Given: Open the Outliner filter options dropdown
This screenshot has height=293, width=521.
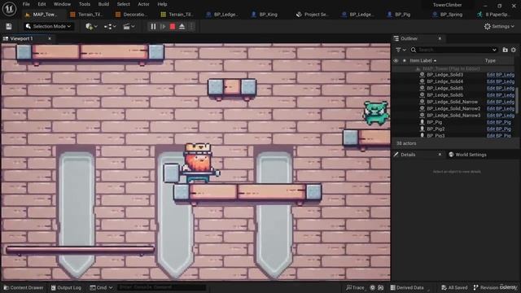Looking at the screenshot, I should click(x=401, y=50).
